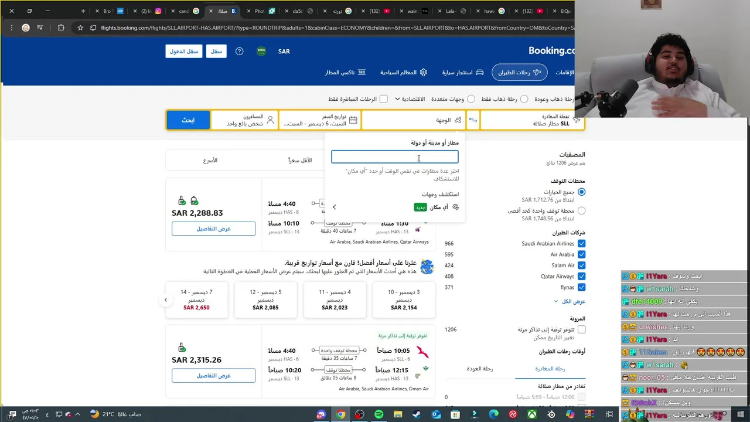Image resolution: width=750 pixels, height=422 pixels.
Task: Open Xbox app from the taskbar
Action: [x=532, y=414]
